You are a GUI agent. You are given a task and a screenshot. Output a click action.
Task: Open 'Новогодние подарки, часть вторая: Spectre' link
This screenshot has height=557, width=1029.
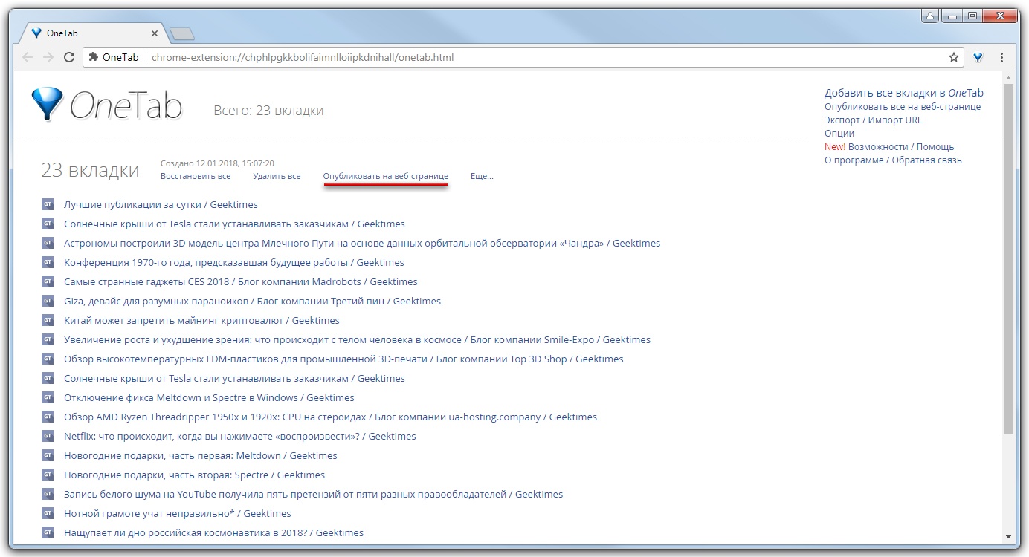[x=194, y=475]
